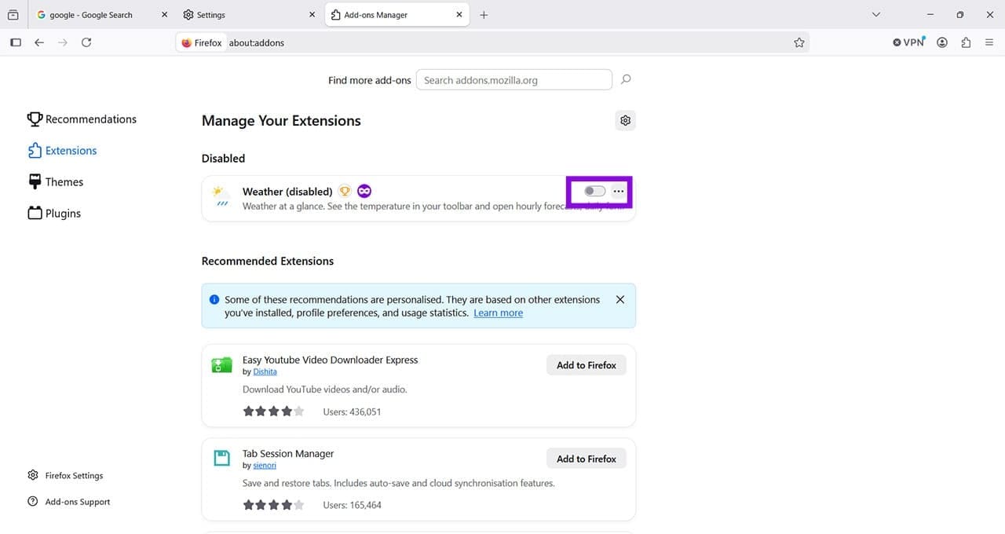1005x534 pixels.
Task: Open the Firefox View icon in tab bar
Action: click(13, 15)
